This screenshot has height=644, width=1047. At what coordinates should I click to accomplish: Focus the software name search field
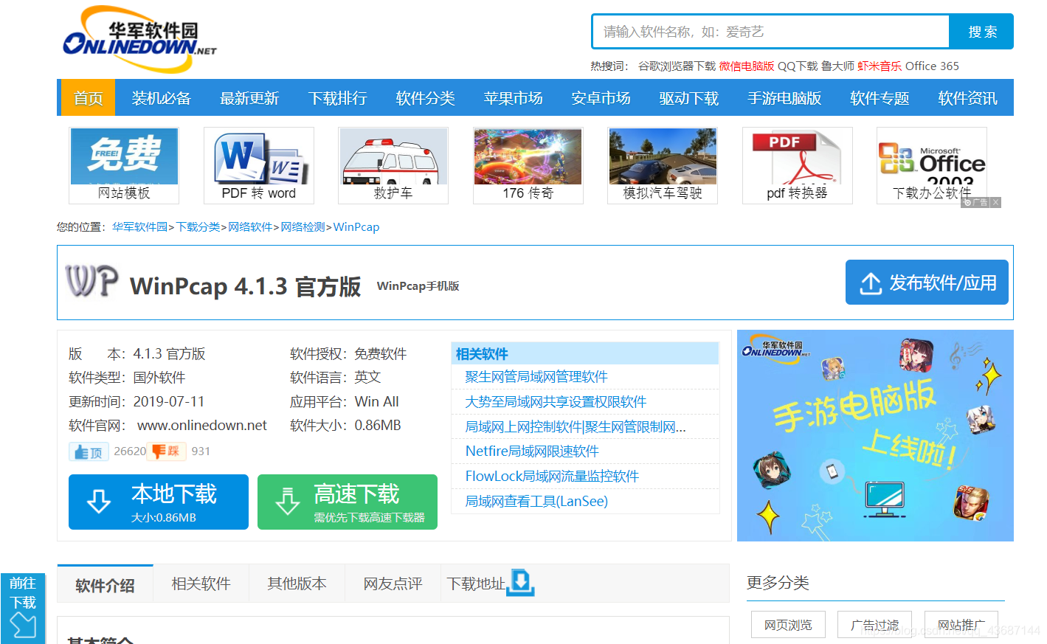point(771,32)
